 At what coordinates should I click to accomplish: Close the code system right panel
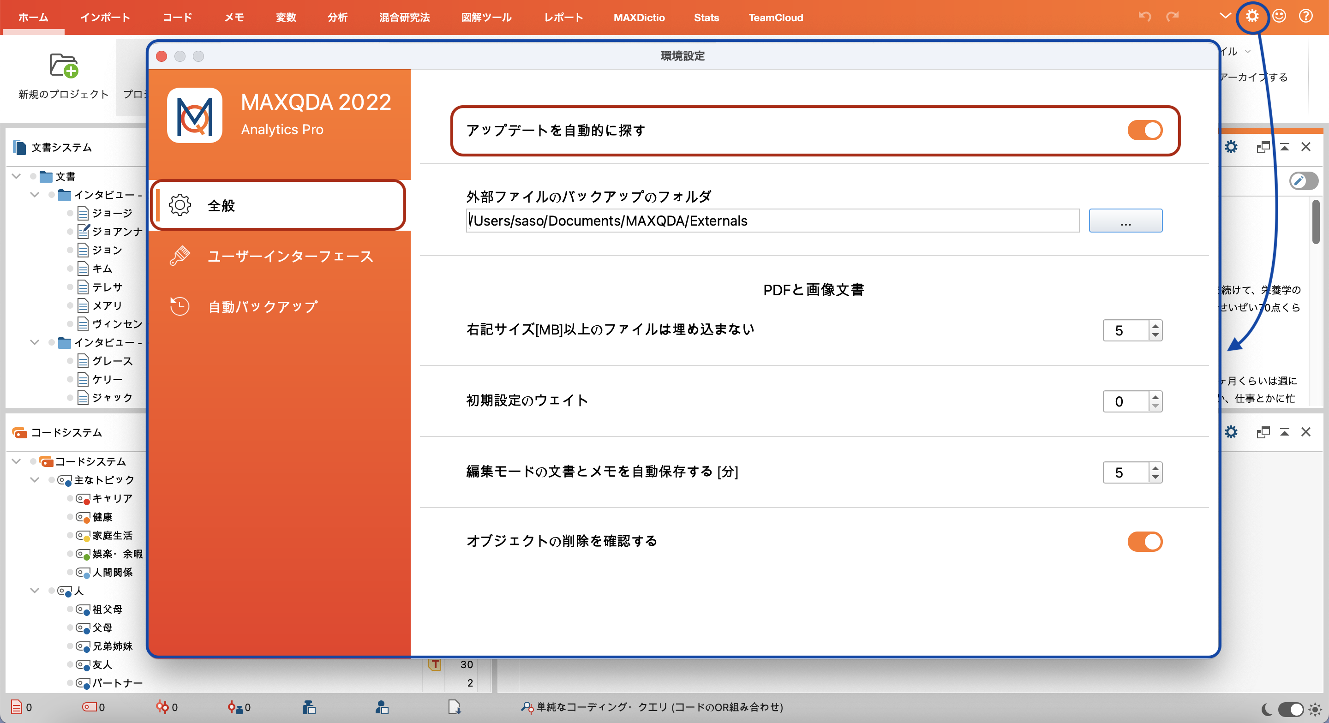1306,432
